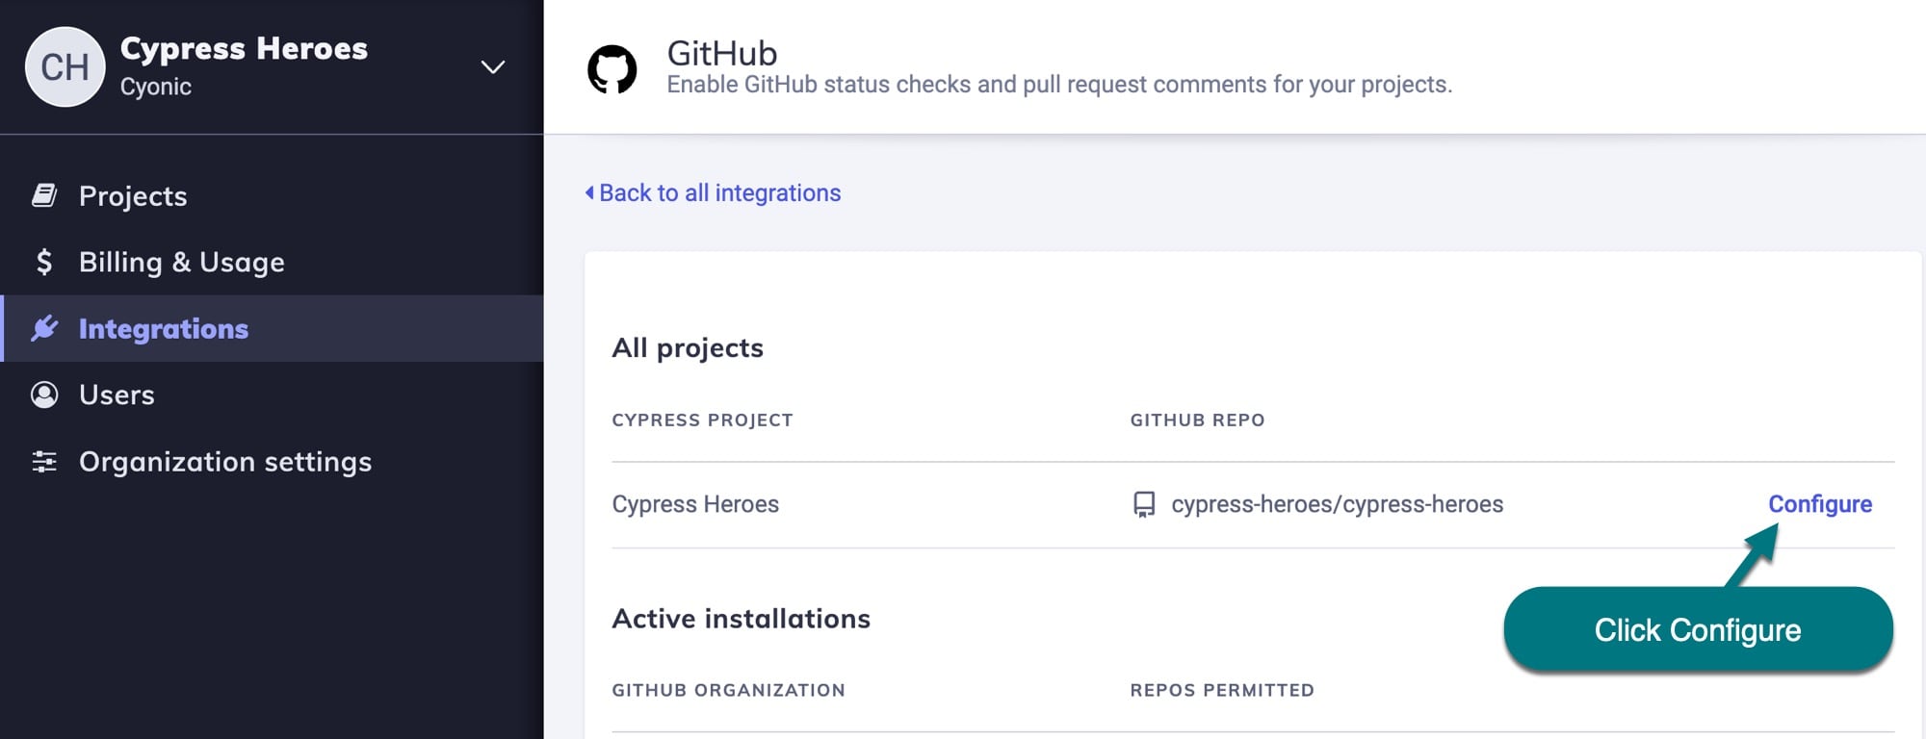Viewport: 1926px width, 739px height.
Task: Open the Projects menu item label
Action: pos(133,195)
